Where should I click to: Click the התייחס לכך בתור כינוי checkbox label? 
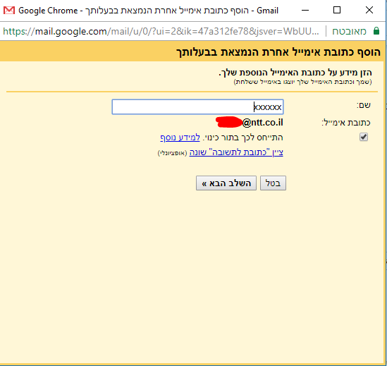coord(242,138)
